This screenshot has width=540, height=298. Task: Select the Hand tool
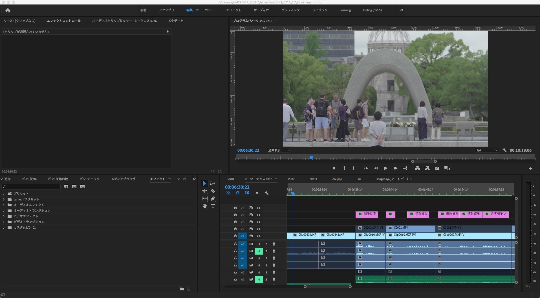pos(205,206)
